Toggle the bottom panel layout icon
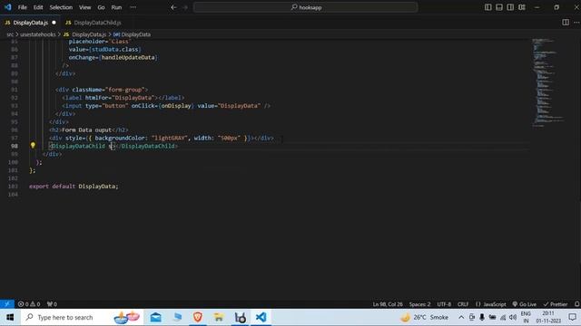 point(499,7)
